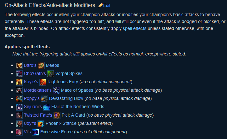This screenshot has height=139, width=227.
Task: Open the Cho'Gath's champion link
Action: click(35, 73)
